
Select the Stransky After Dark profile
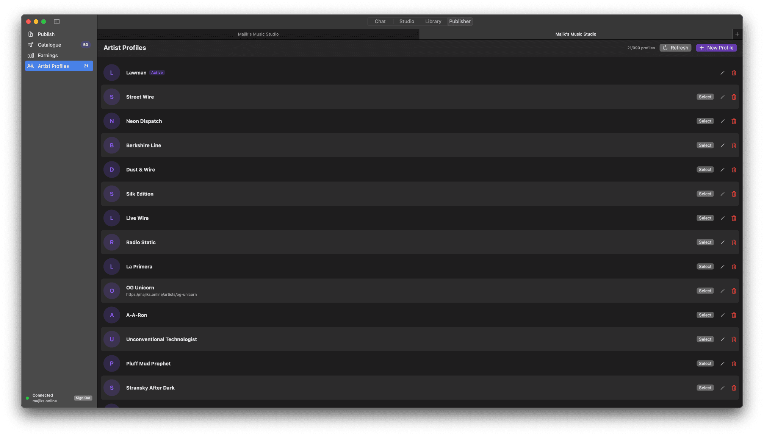click(x=705, y=388)
